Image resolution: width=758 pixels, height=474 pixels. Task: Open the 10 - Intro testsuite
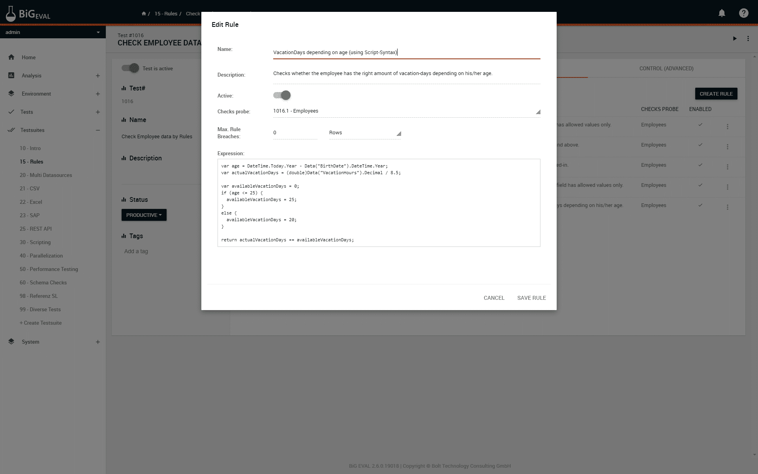coord(30,148)
